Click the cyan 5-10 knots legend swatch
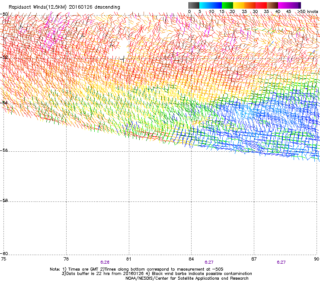320x281 pixels. (x=205, y=5)
